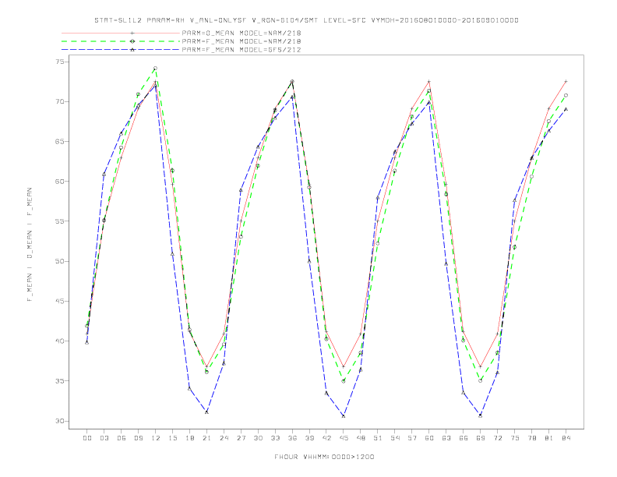Image resolution: width=617 pixels, height=477 pixels.
Task: Click the x-axis title FHOUR VHHMM:0000>1200
Action: click(x=324, y=457)
